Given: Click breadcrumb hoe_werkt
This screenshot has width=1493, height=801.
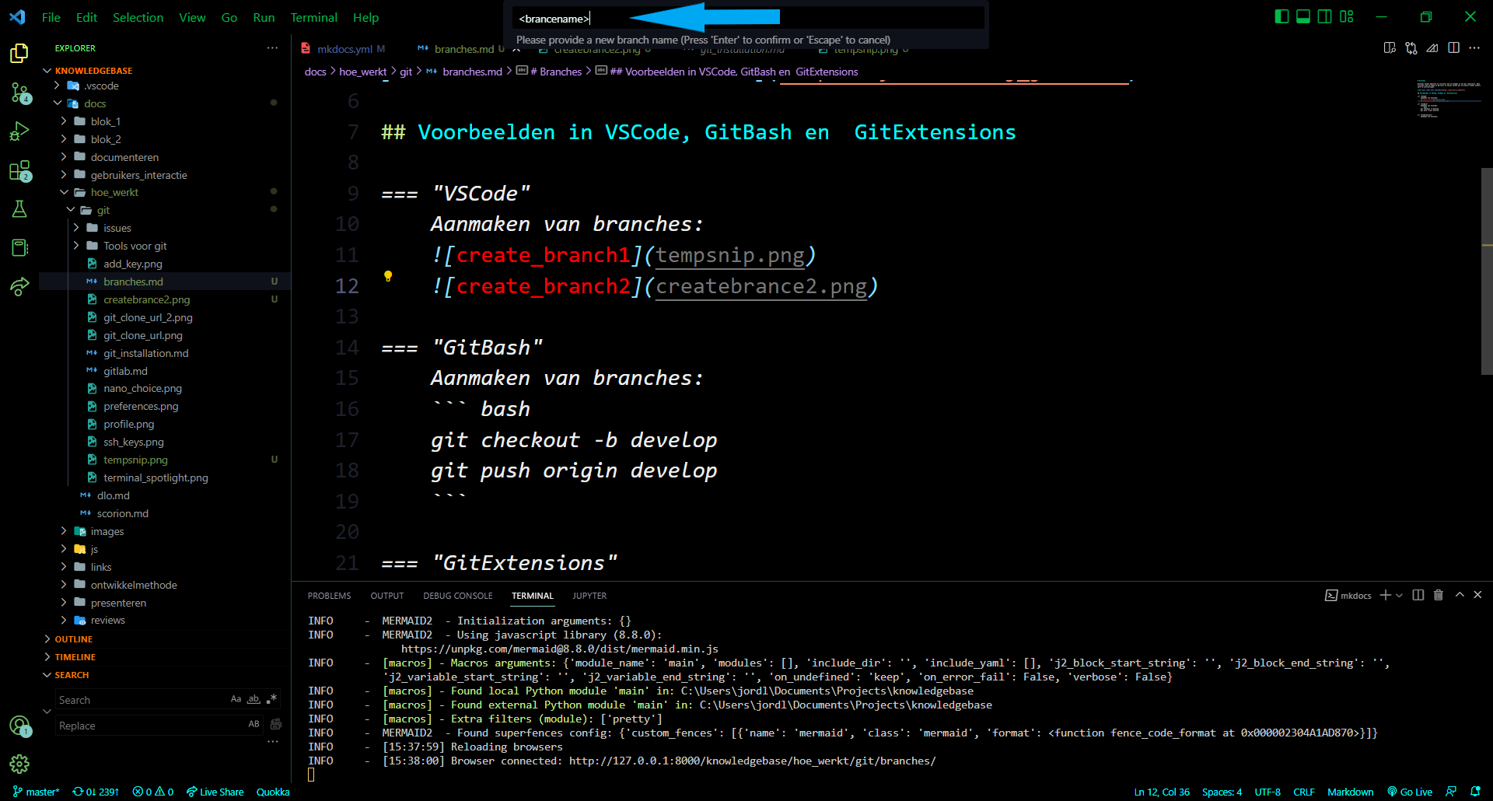Looking at the screenshot, I should click(x=362, y=72).
